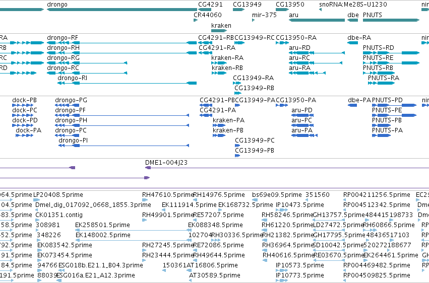Select the CG13949-PC protein
This screenshot has height=283, width=429.
tap(237, 146)
